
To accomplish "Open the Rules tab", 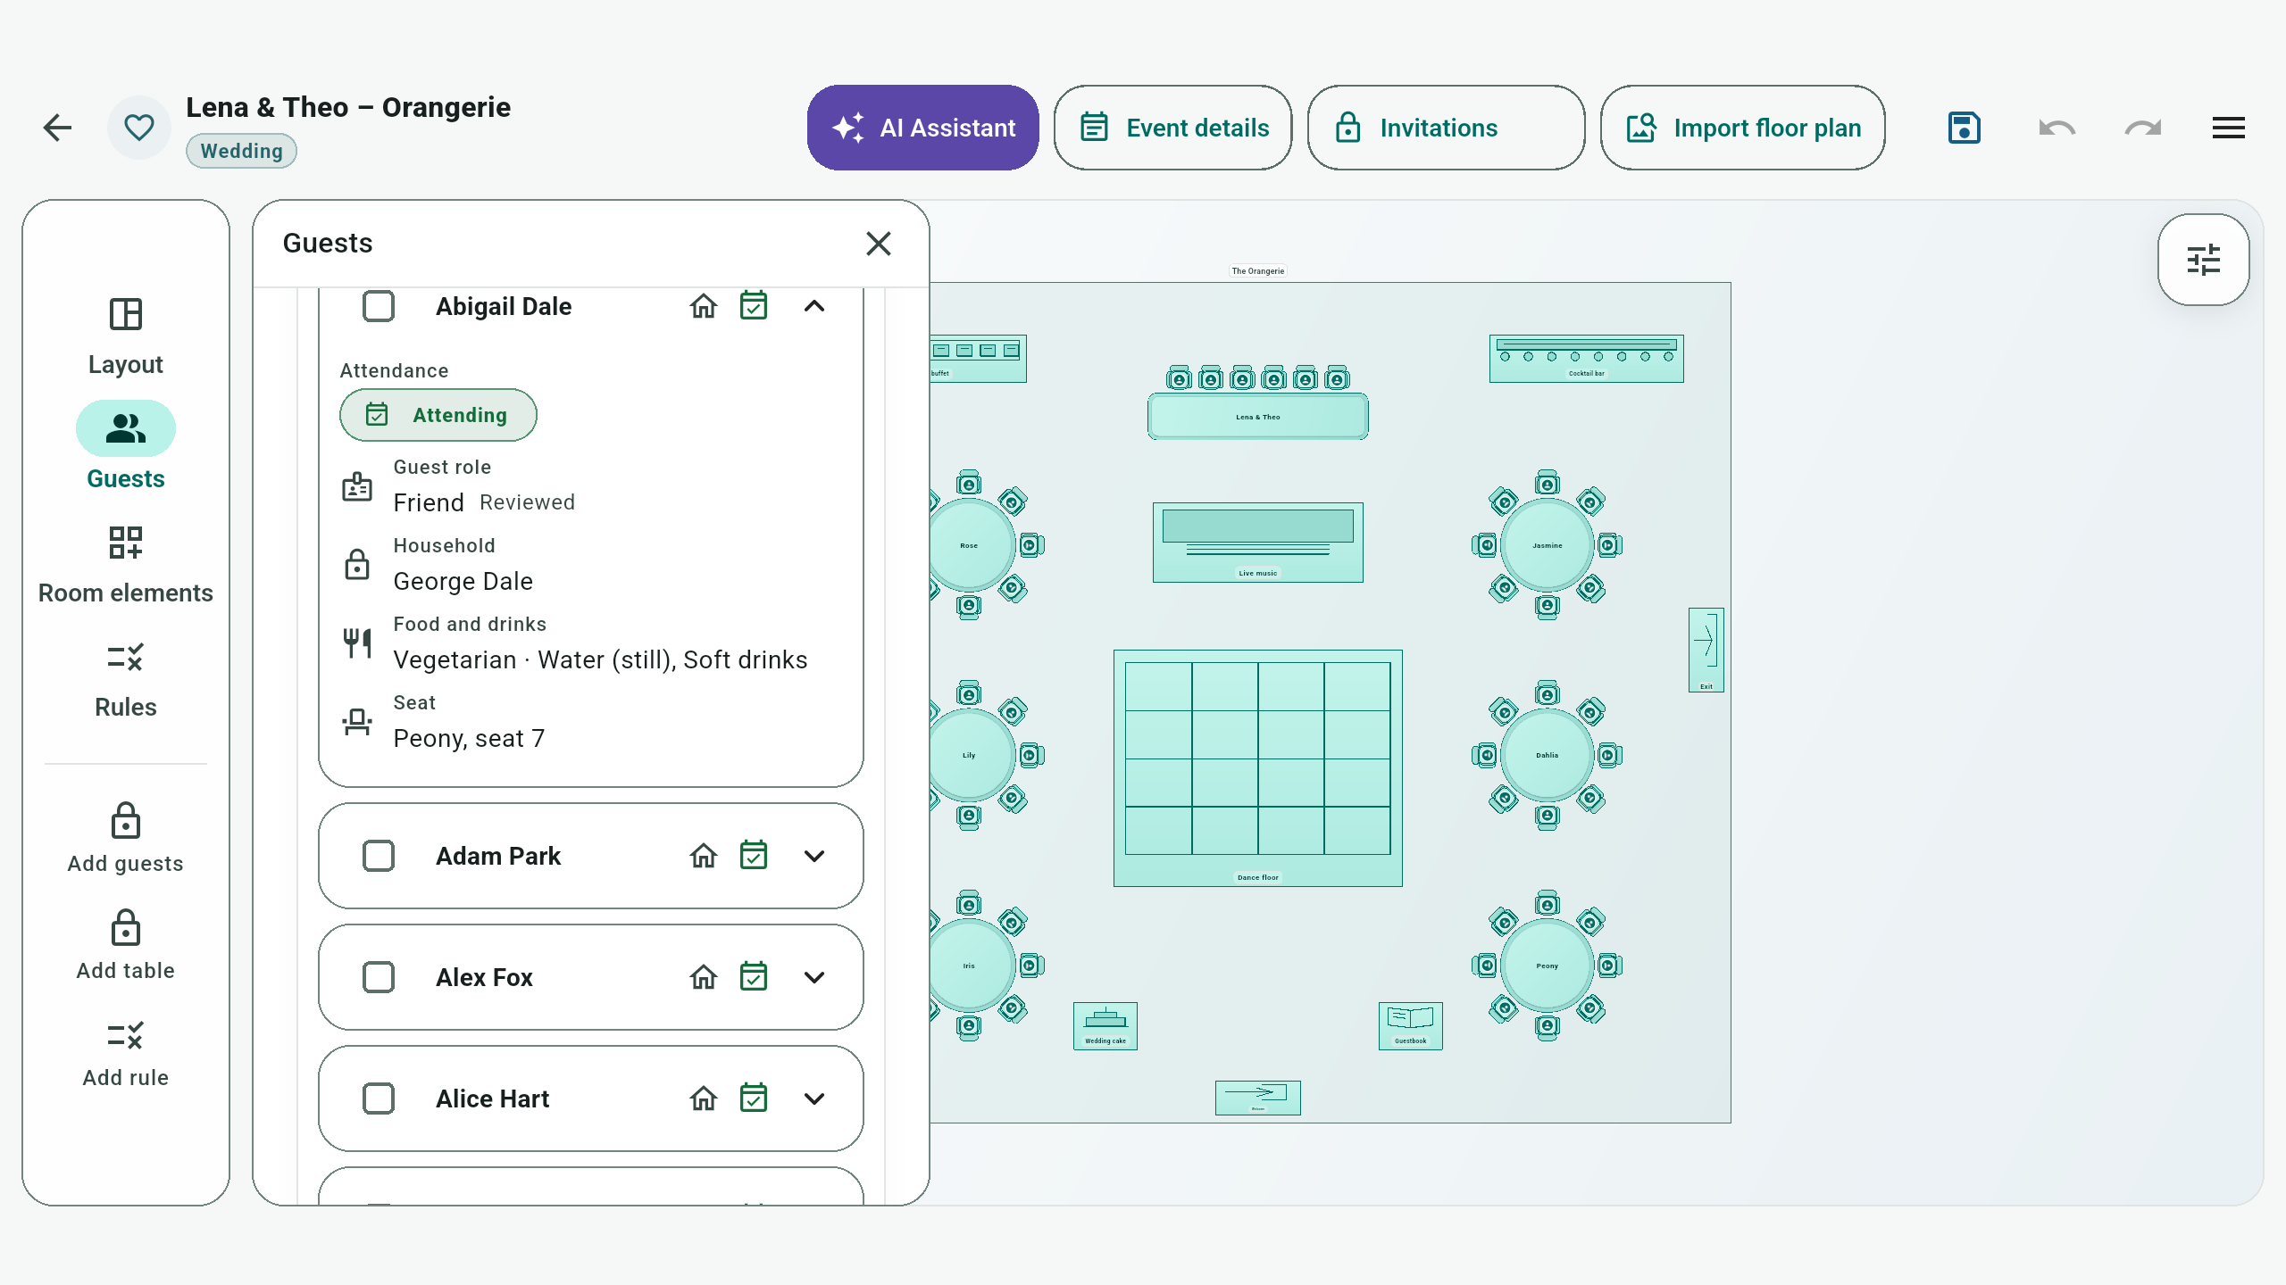I will coord(126,680).
